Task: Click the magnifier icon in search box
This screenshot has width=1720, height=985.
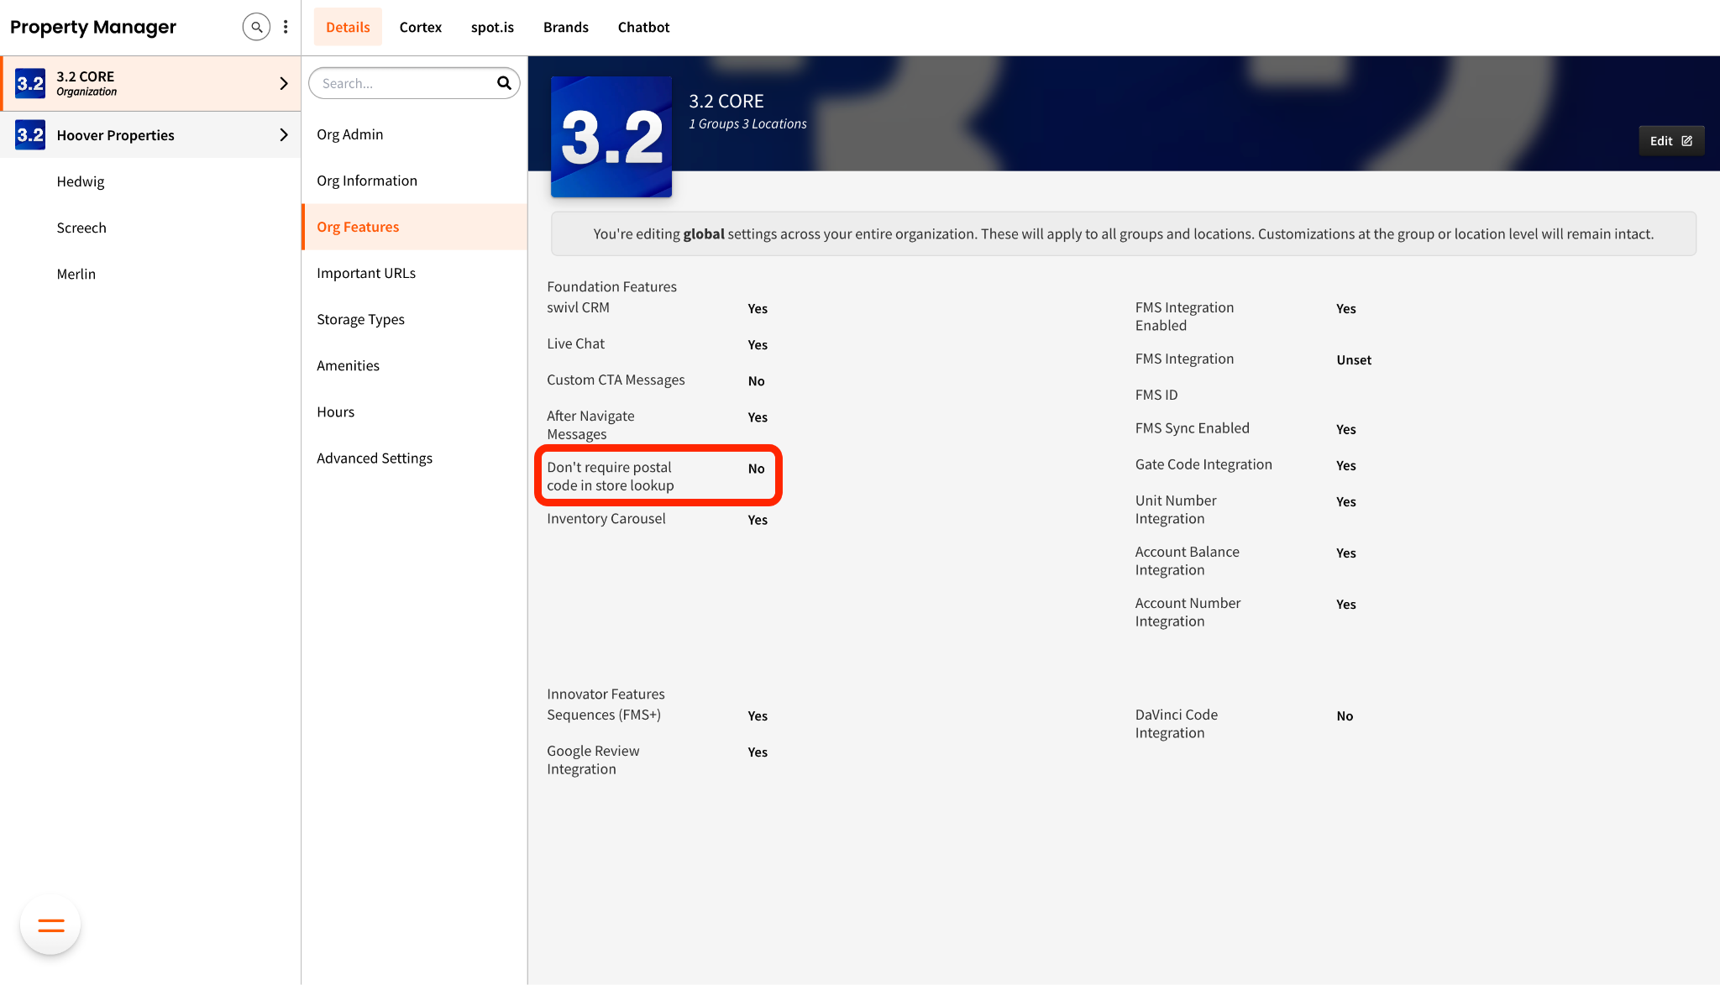Action: coord(504,83)
